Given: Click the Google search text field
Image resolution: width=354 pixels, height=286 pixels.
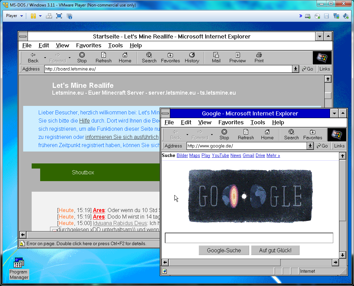Looking at the screenshot, I should [249, 238].
